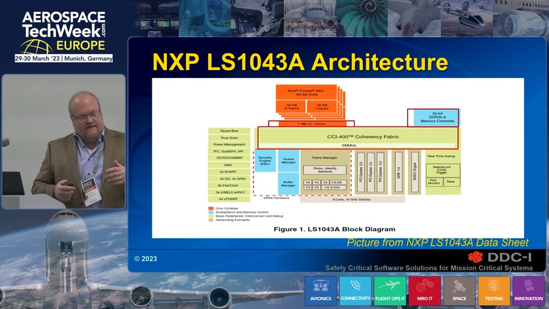Click the '1/2.5G' port box
549x309 pixels.
coord(339,182)
